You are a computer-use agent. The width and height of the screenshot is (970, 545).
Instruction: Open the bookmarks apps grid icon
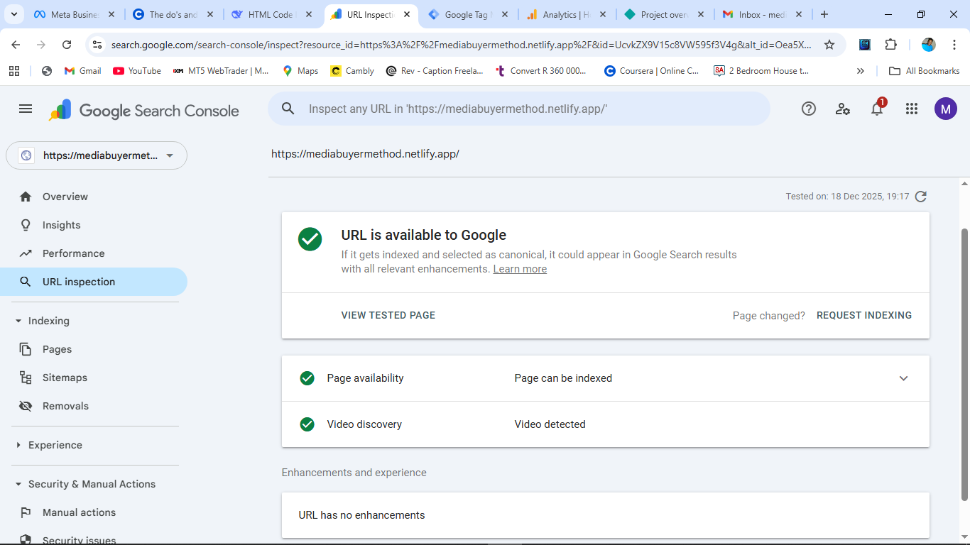click(x=13, y=71)
